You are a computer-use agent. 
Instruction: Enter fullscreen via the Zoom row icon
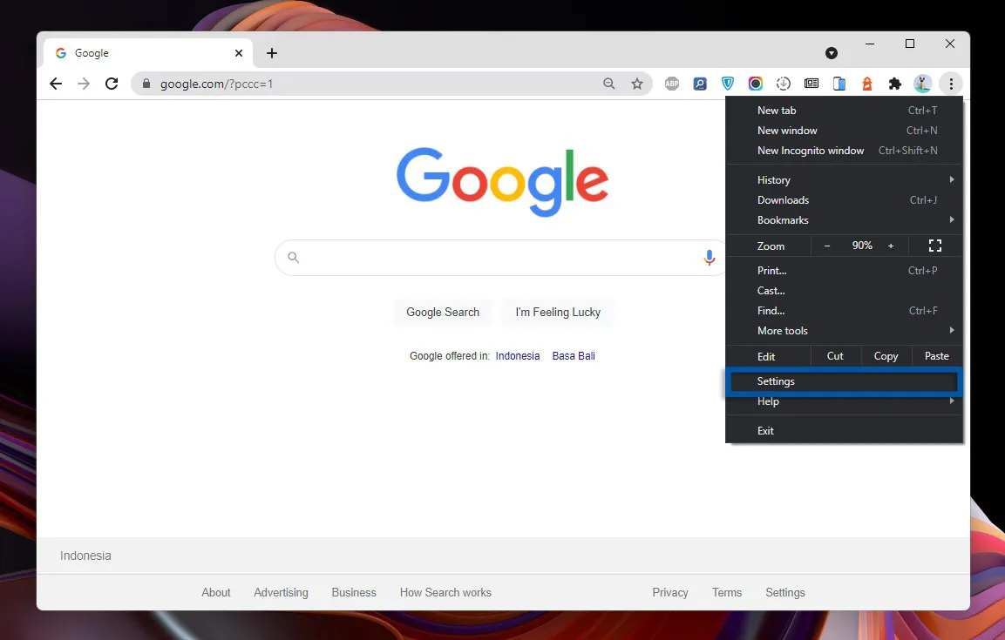(x=934, y=246)
